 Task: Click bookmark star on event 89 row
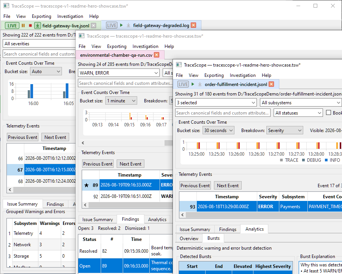(86, 185)
